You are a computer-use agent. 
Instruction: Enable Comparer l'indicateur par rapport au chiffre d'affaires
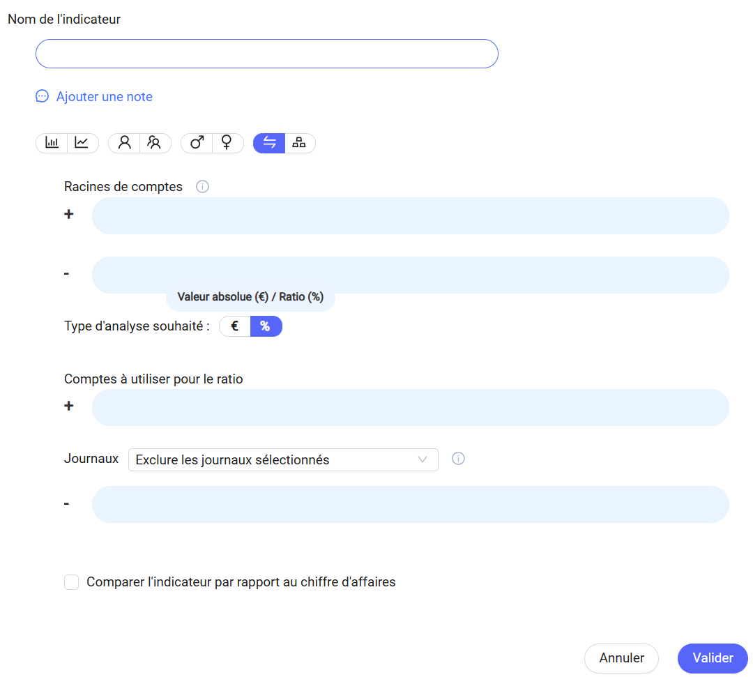tap(71, 582)
